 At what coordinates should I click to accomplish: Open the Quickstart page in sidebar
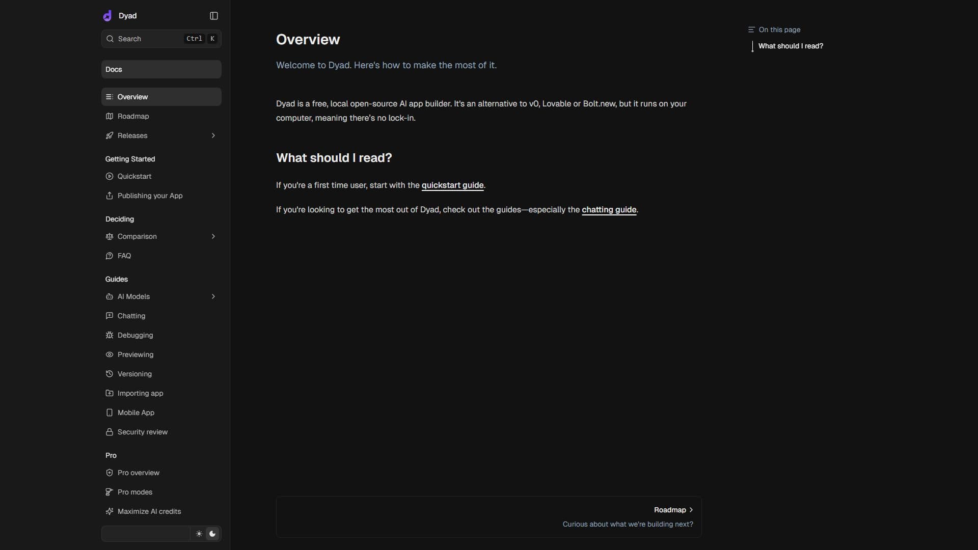(x=161, y=176)
